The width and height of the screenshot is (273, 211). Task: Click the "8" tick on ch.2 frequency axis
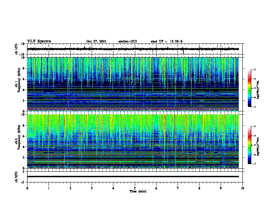[x=24, y=125]
